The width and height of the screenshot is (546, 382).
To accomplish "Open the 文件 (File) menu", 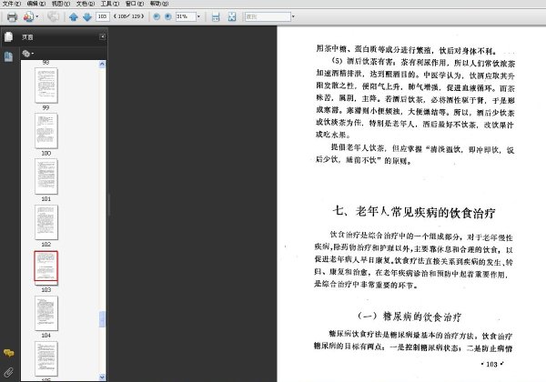I will pos(12,4).
